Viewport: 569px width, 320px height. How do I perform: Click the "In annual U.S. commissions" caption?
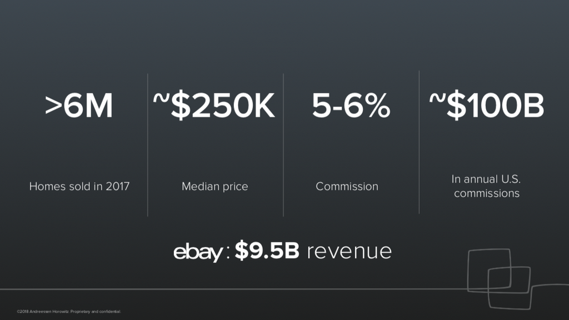[486, 187]
